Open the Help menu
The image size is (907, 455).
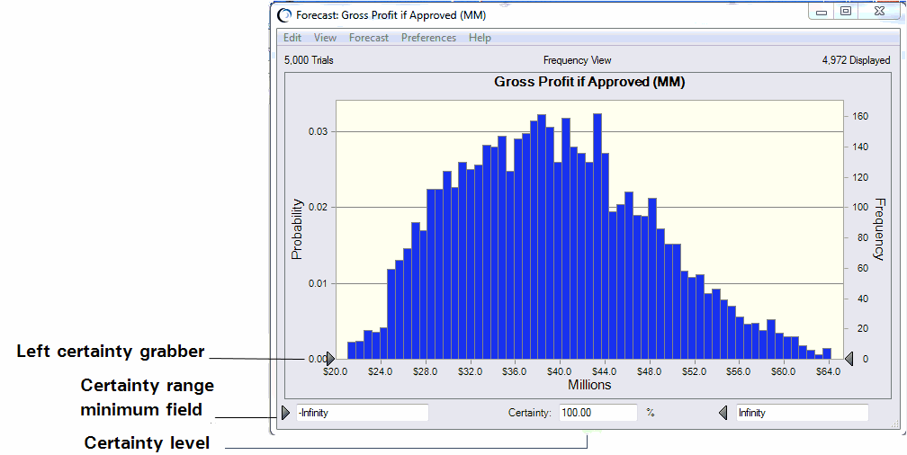tap(480, 38)
